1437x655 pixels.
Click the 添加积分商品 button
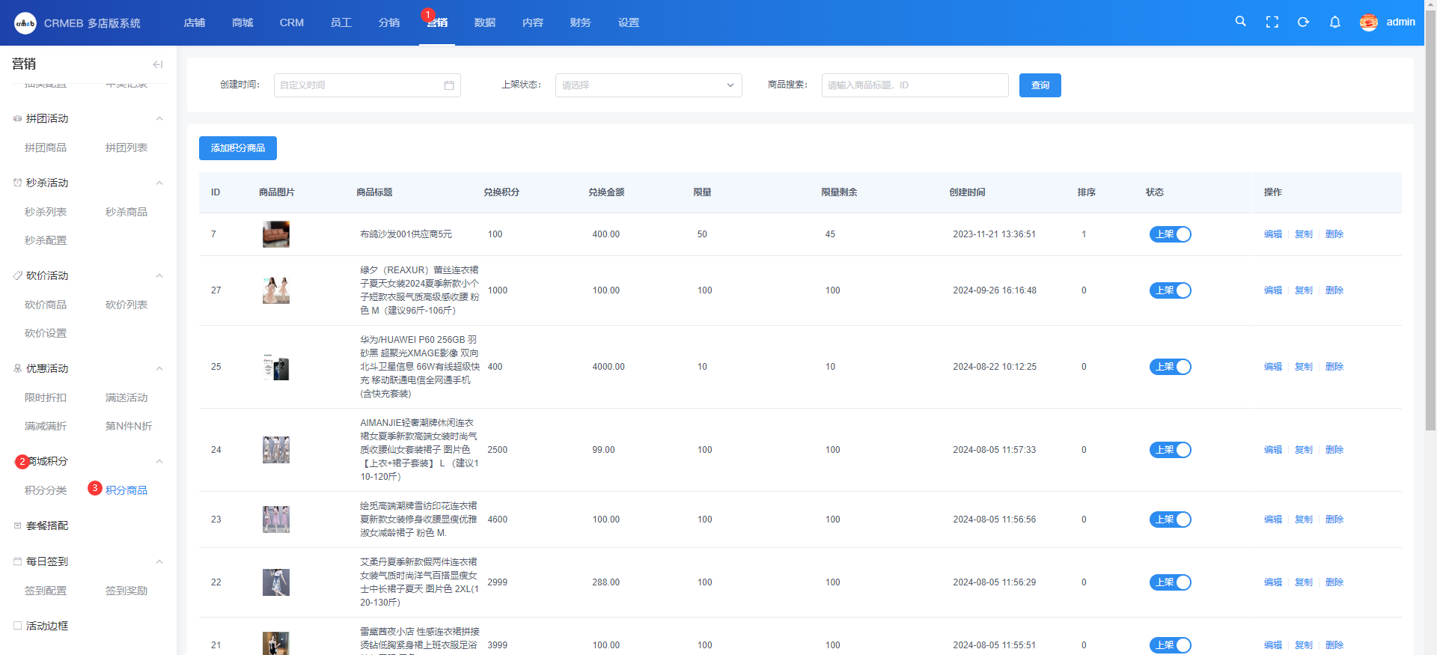(x=237, y=148)
